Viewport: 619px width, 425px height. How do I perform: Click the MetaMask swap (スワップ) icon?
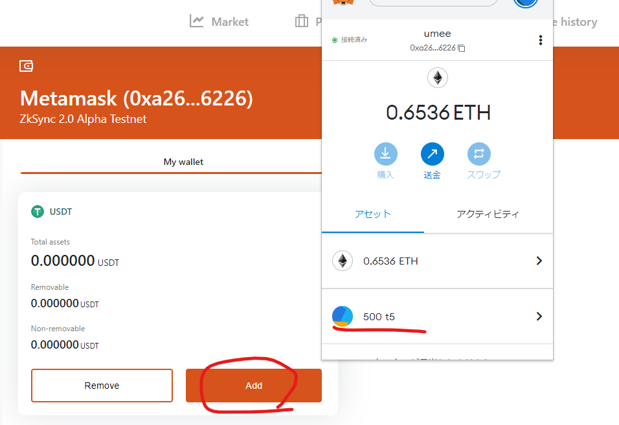click(479, 154)
